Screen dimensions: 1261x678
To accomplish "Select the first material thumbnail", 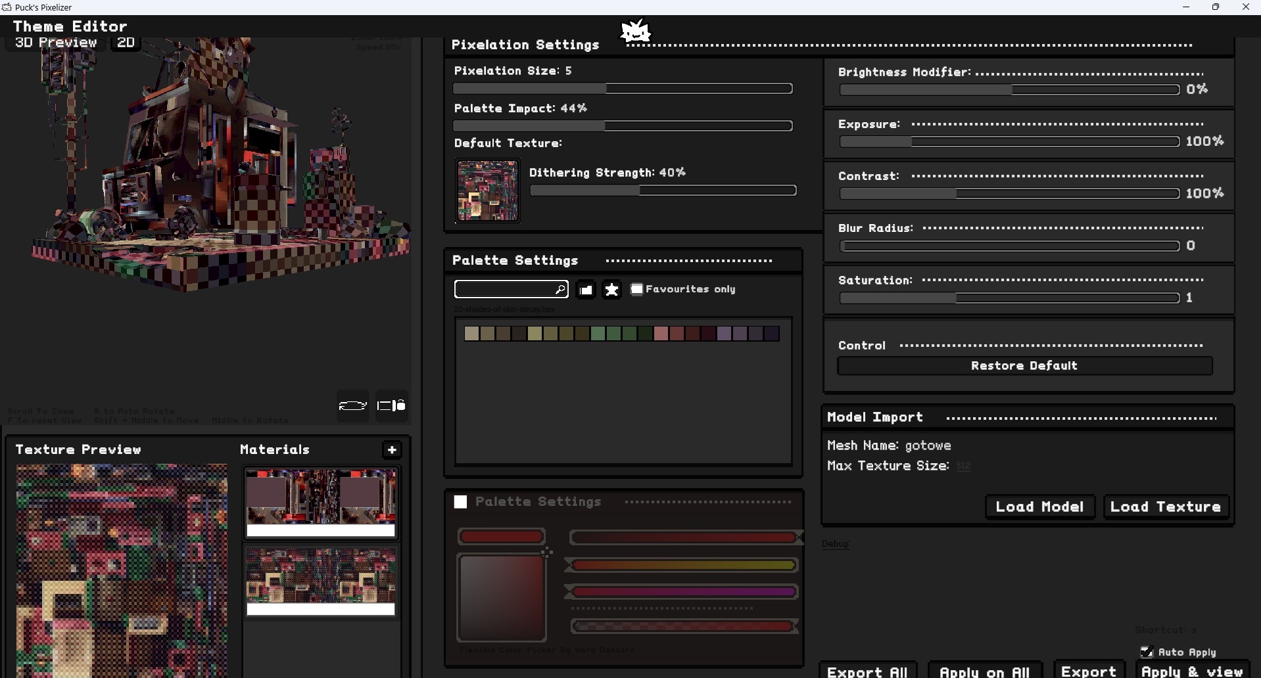I will tap(321, 504).
